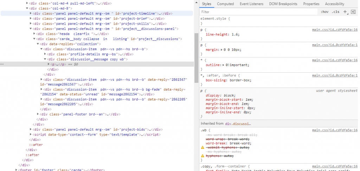360x171 pixels.
Task: Select the Styles tab
Action: 206,4
